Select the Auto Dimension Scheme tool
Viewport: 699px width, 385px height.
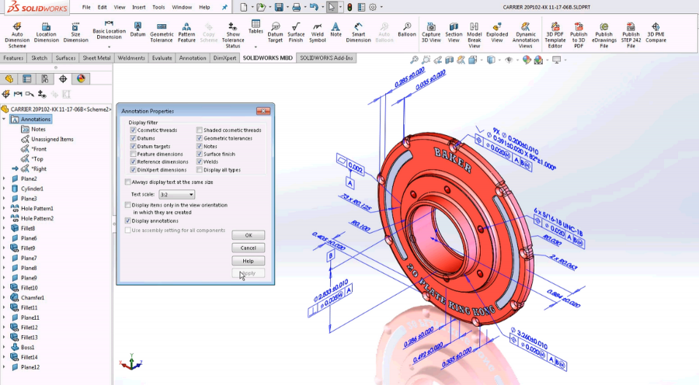click(x=17, y=35)
